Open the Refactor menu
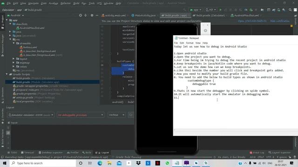This screenshot has height=167, width=298. coord(65,3)
